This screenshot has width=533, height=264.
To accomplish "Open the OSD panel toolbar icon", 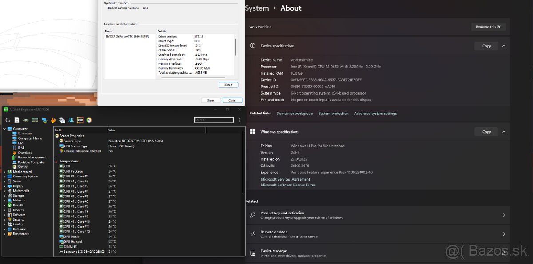I will (x=80, y=120).
